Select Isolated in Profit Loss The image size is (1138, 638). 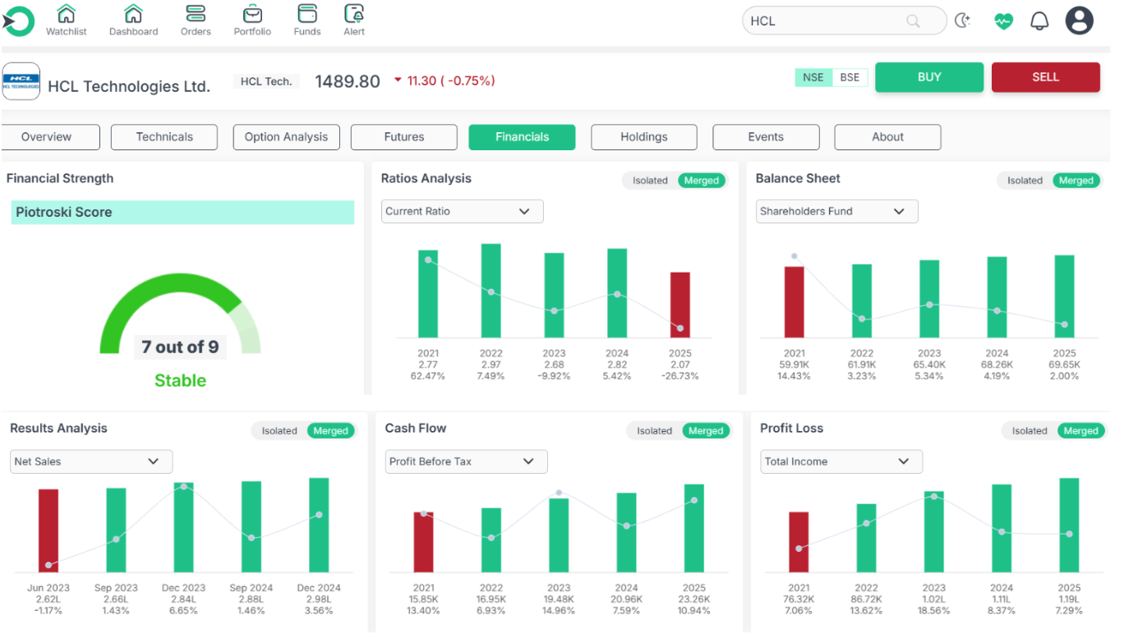click(1030, 431)
